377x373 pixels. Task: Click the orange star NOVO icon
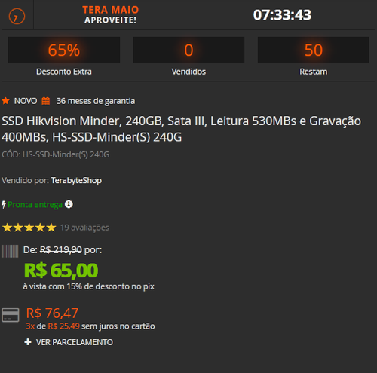tap(5, 101)
